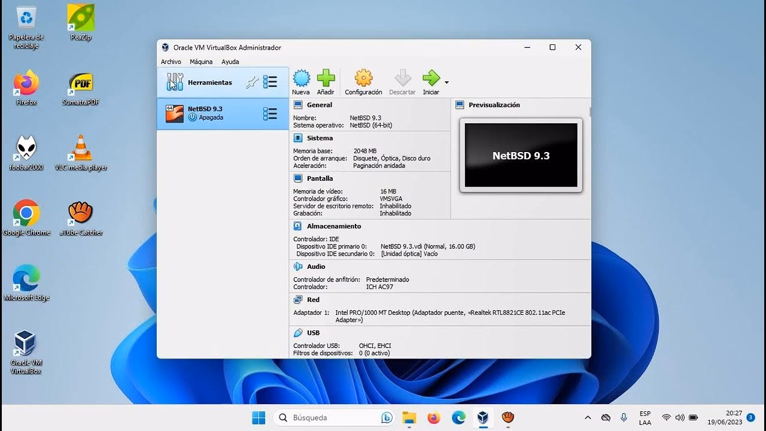Click the Previsualización monitor icon
Viewport: 766px width, 431px height.
460,105
